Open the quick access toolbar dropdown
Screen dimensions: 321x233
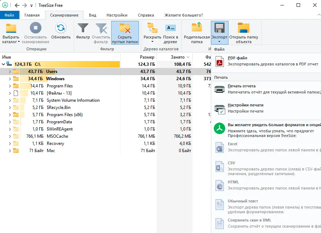coord(31,5)
